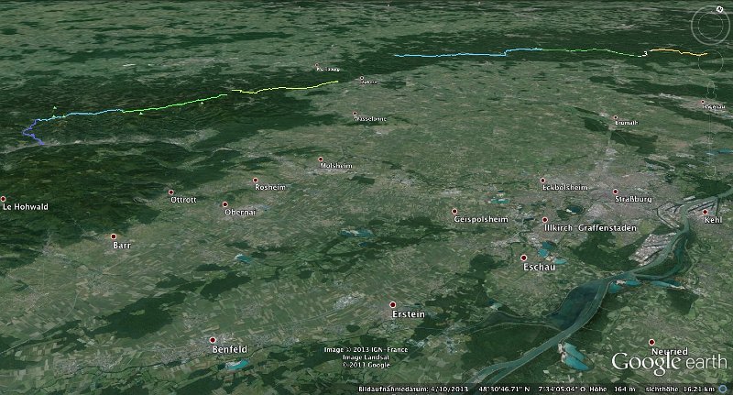Click the Eschau city marker
The height and width of the screenshot is (395, 733).
525,258
